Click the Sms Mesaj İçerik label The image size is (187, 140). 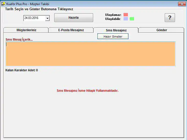pyautogui.click(x=19, y=40)
